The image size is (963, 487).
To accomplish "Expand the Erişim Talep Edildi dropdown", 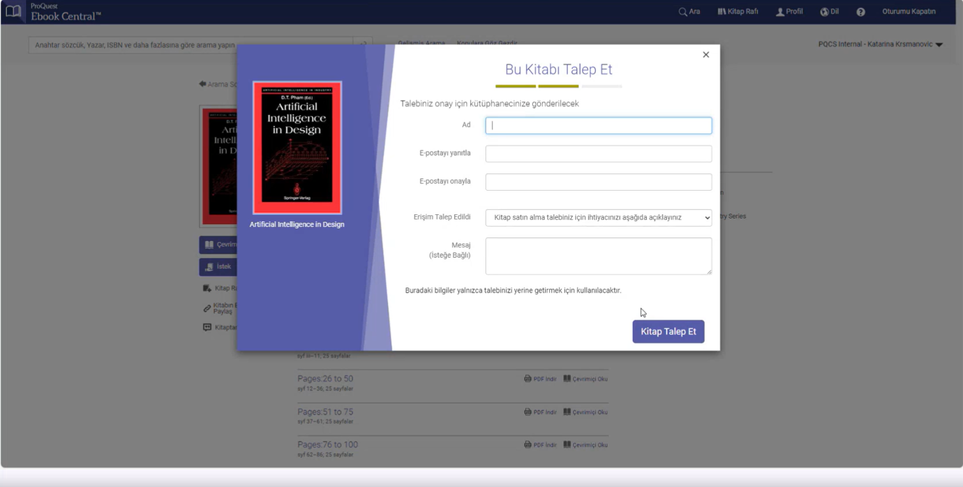I will pos(598,218).
